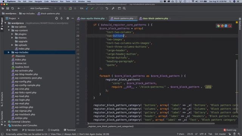The width and height of the screenshot is (242, 136).
Task: Click the locate file target icon in Project panel
Action: (56, 19)
